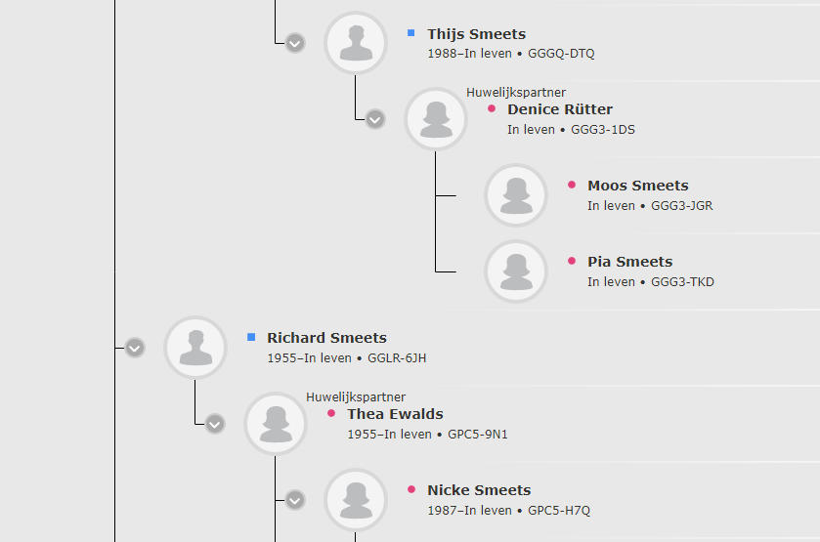The image size is (820, 542).
Task: Click Moos Smeets' portrait avatar
Action: 516,195
